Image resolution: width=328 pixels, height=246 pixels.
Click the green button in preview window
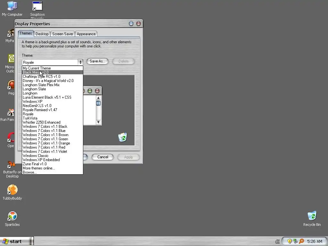tap(90, 91)
